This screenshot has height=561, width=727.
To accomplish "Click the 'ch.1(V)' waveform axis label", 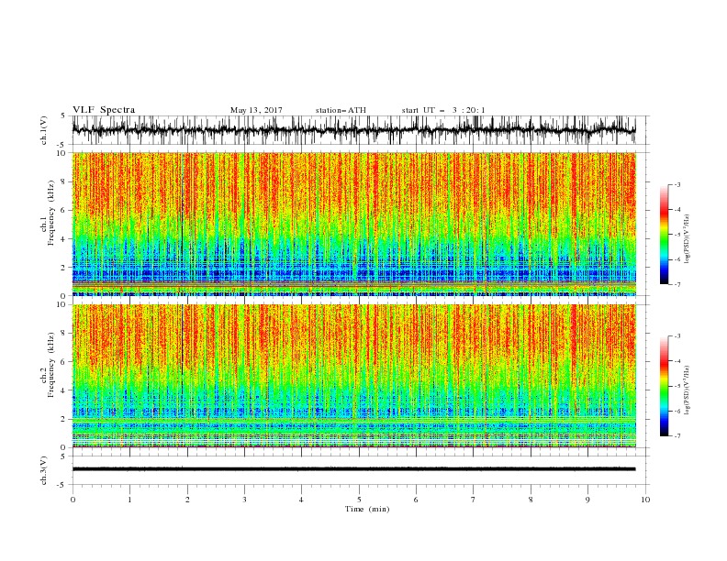I will click(44, 130).
